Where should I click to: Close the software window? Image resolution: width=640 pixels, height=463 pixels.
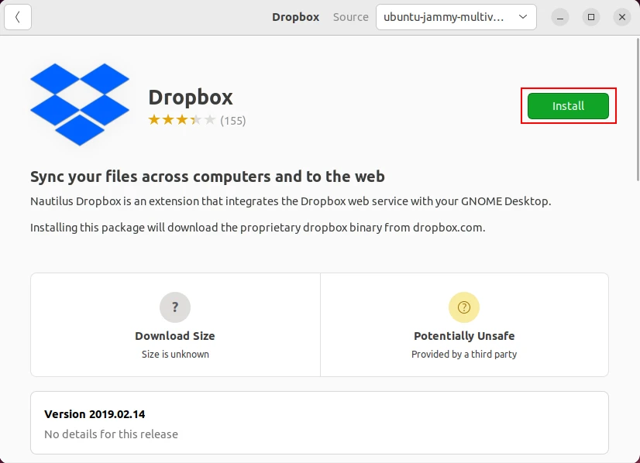(x=621, y=17)
